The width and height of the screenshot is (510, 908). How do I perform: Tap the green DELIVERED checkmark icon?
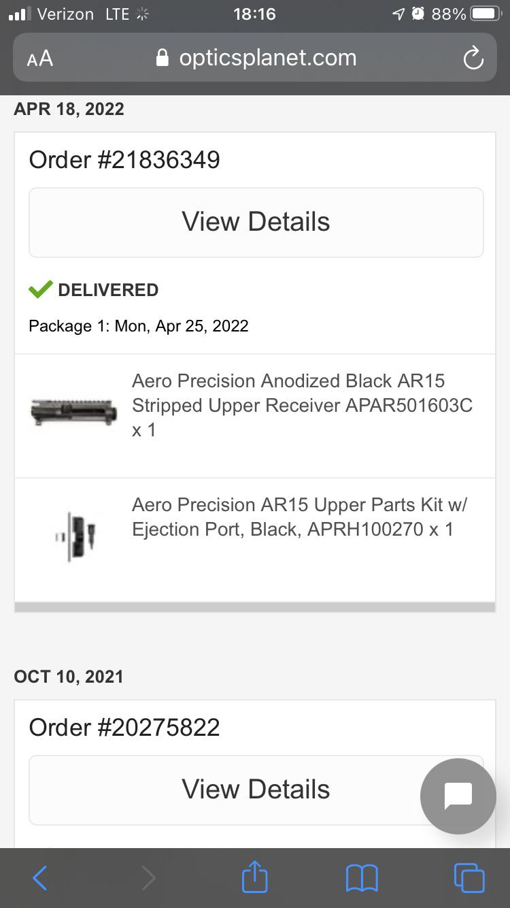coord(40,290)
